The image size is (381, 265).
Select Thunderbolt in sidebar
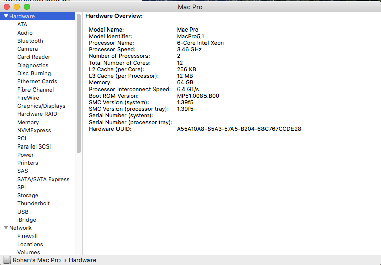point(34,203)
